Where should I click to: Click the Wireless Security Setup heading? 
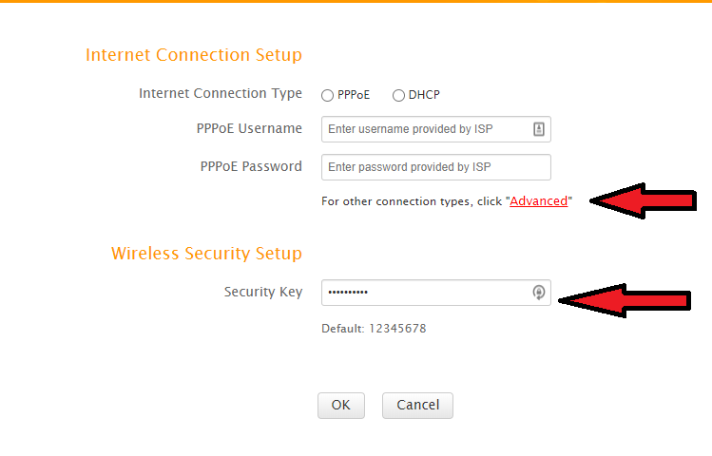click(206, 254)
